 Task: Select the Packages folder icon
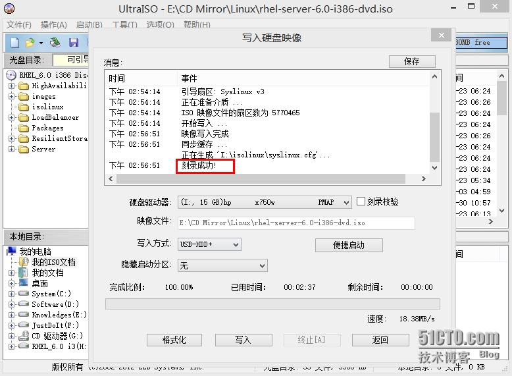[24, 128]
